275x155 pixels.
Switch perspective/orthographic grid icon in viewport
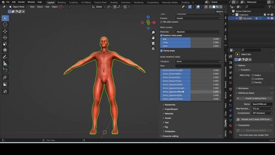(153, 49)
